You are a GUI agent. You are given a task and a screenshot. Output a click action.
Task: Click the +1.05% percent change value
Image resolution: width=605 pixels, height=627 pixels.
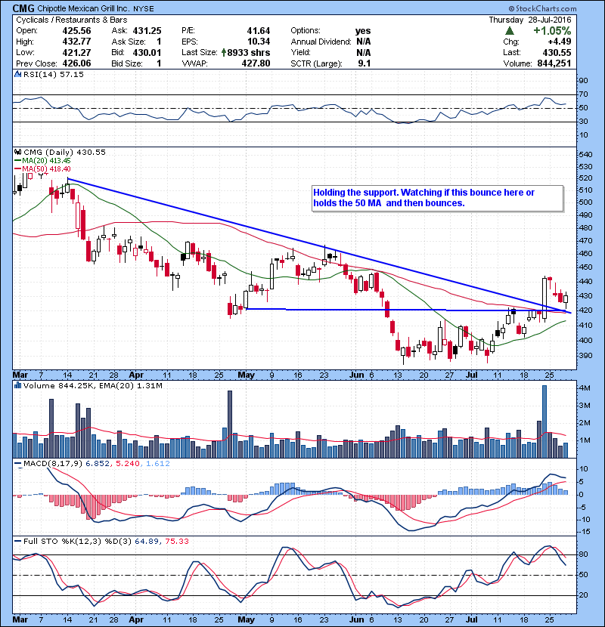pos(552,31)
